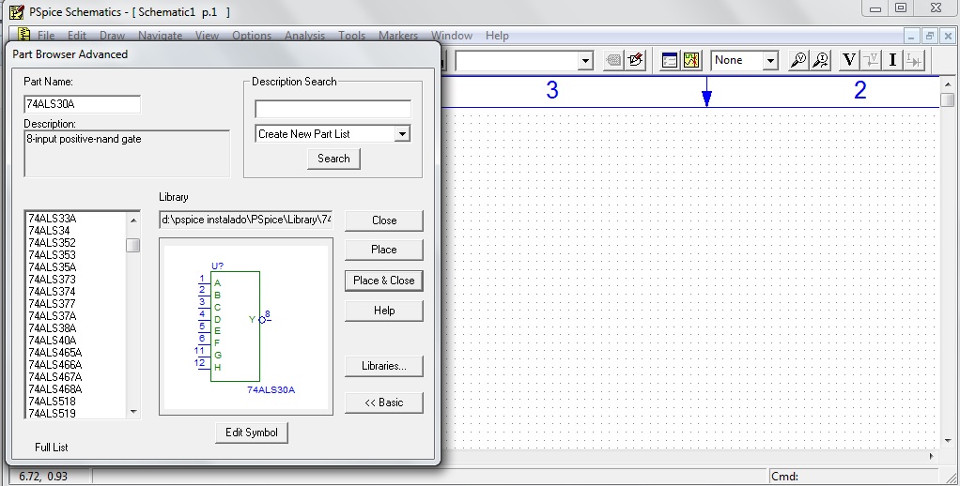Enable Bias Current Display with I icon
Screen dimensions: 960x486
892,60
